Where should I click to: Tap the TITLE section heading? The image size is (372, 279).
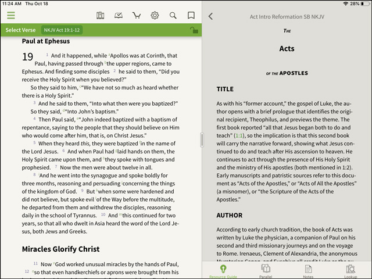[x=225, y=89]
